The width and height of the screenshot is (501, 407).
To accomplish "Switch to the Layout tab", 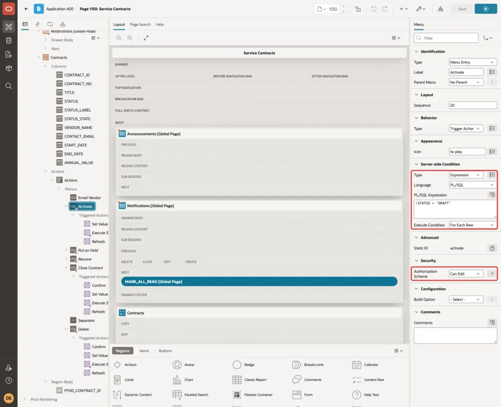I will (x=119, y=24).
